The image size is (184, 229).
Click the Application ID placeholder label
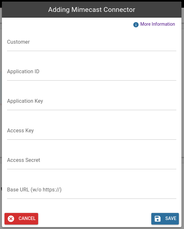point(23,71)
